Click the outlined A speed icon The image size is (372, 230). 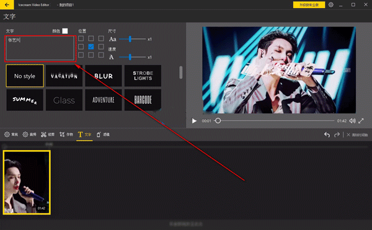(111, 57)
